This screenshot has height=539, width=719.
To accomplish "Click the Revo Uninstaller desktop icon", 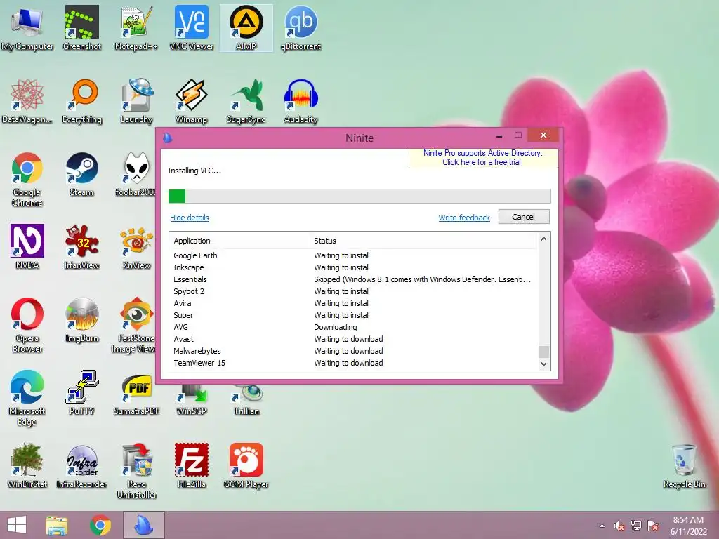I will [136, 471].
